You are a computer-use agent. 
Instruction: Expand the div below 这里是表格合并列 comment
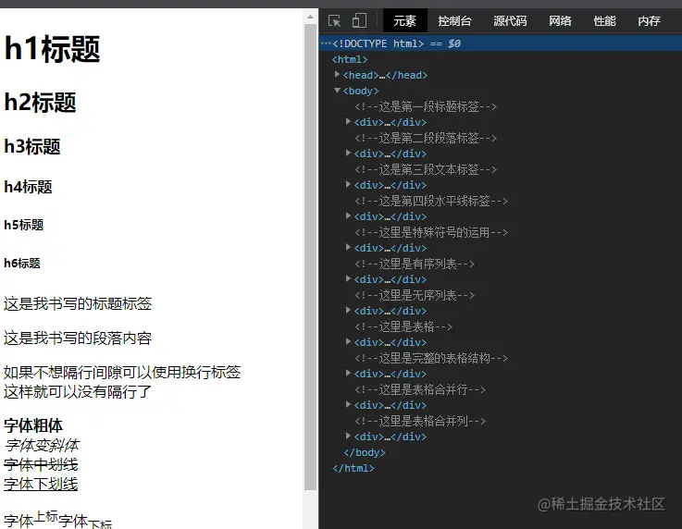point(348,436)
